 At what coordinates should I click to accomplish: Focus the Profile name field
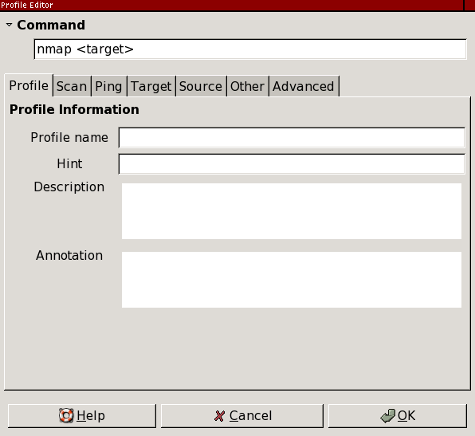pos(292,138)
